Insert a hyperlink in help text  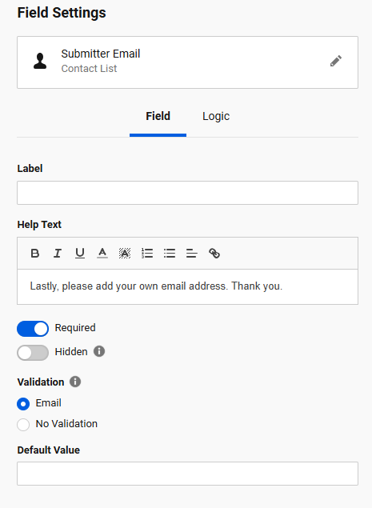214,253
